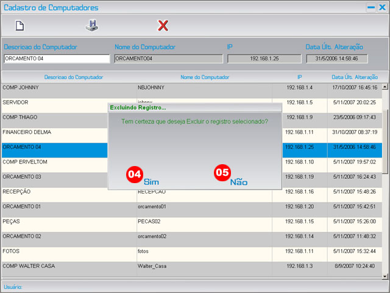390x293 pixels.
Task: Cancel deletion by clicking Não
Action: coord(239,181)
